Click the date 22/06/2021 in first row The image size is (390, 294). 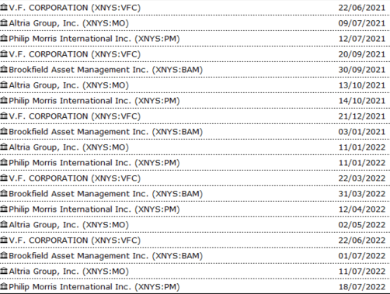(362, 8)
